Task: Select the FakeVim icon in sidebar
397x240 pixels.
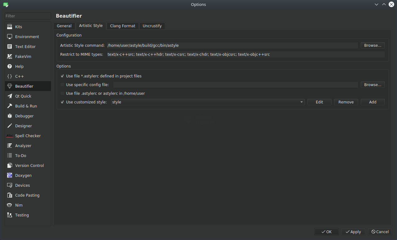Action: (x=10, y=57)
